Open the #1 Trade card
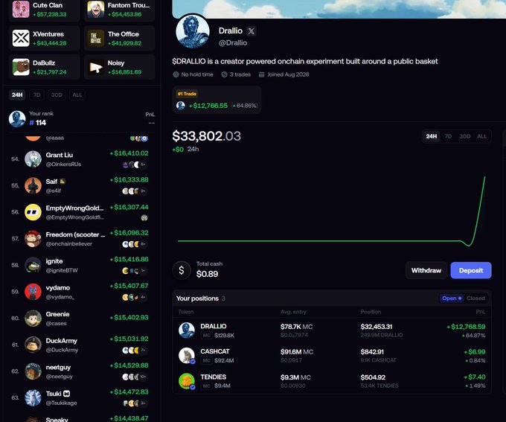This screenshot has width=506, height=422. [x=217, y=100]
